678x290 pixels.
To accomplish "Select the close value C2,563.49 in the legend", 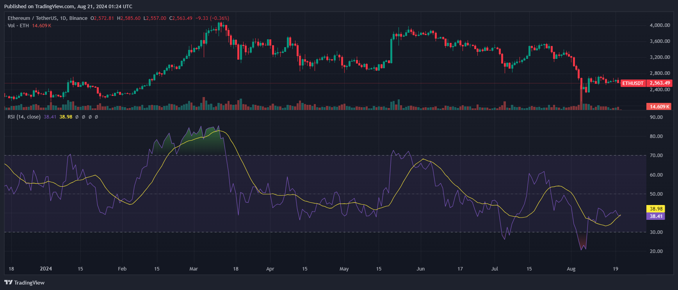I will click(181, 18).
